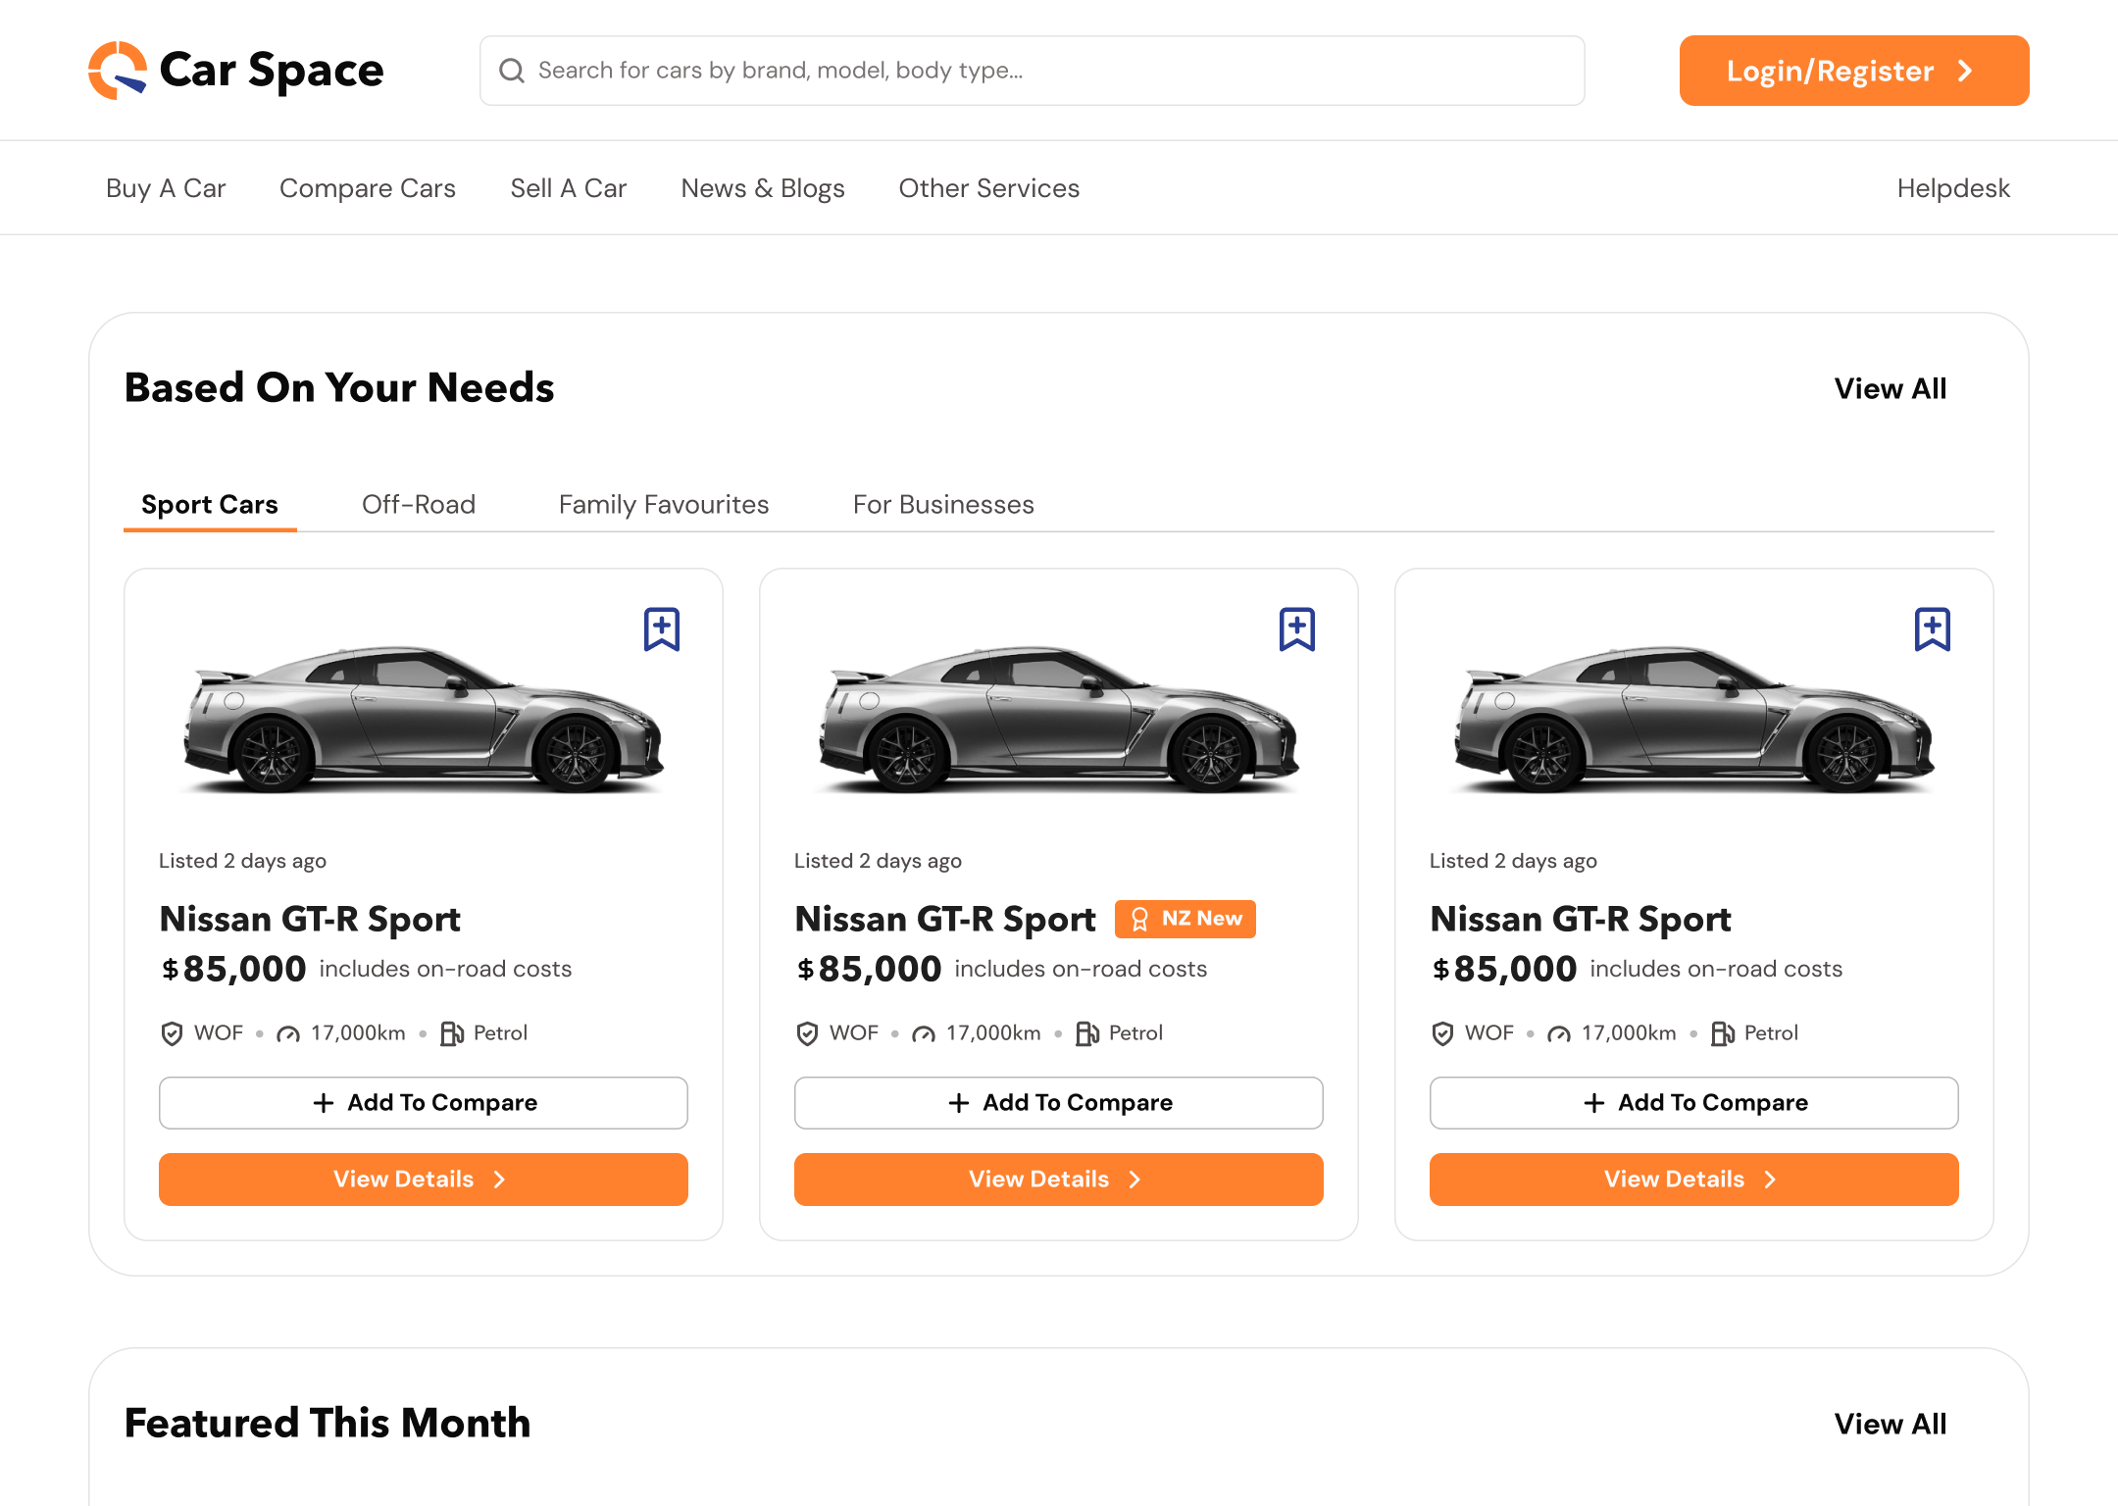Screen dimensions: 2118x1506
Task: Open the Buy A Car menu
Action: pyautogui.click(x=166, y=188)
